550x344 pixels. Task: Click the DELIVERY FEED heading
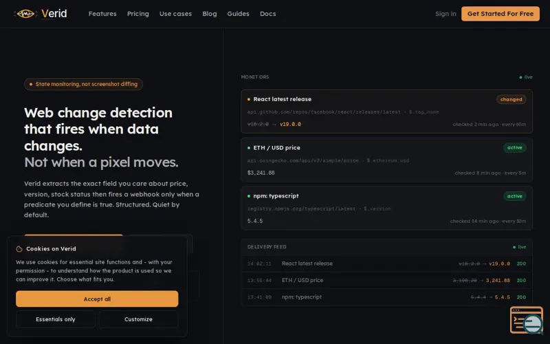[x=267, y=247]
